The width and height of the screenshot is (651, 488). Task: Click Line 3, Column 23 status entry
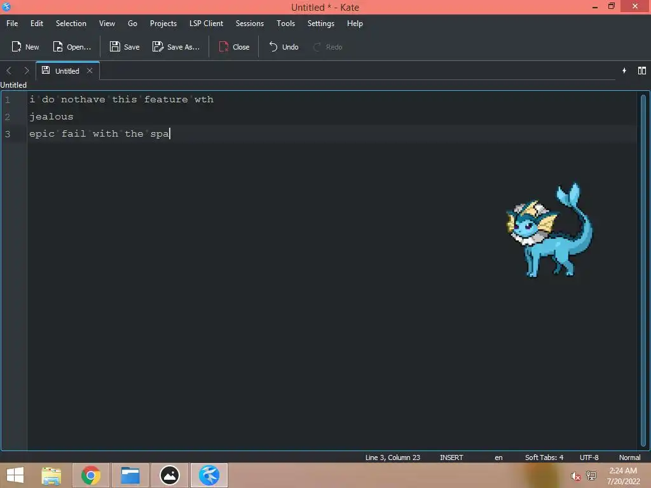coord(393,457)
